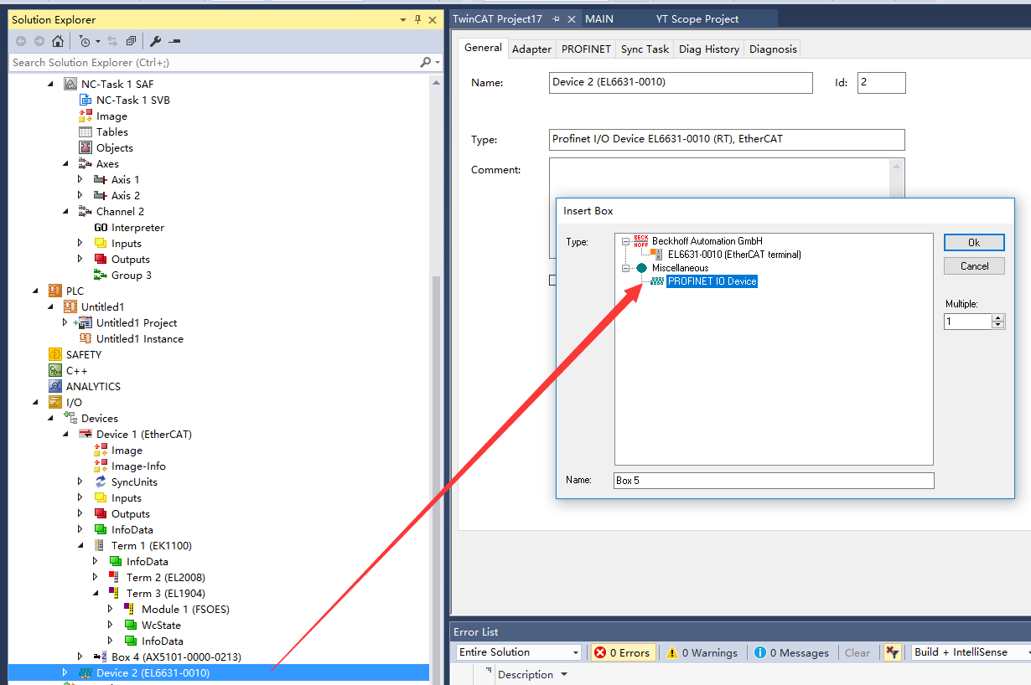The width and height of the screenshot is (1031, 685).
Task: Pin the Solution Explorer panel
Action: 417,19
